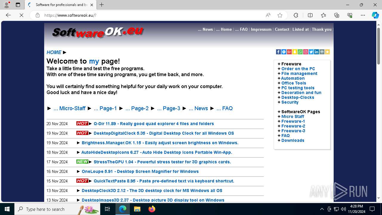
Task: Open DesktopClock3D 2.12 link
Action: 152,191
